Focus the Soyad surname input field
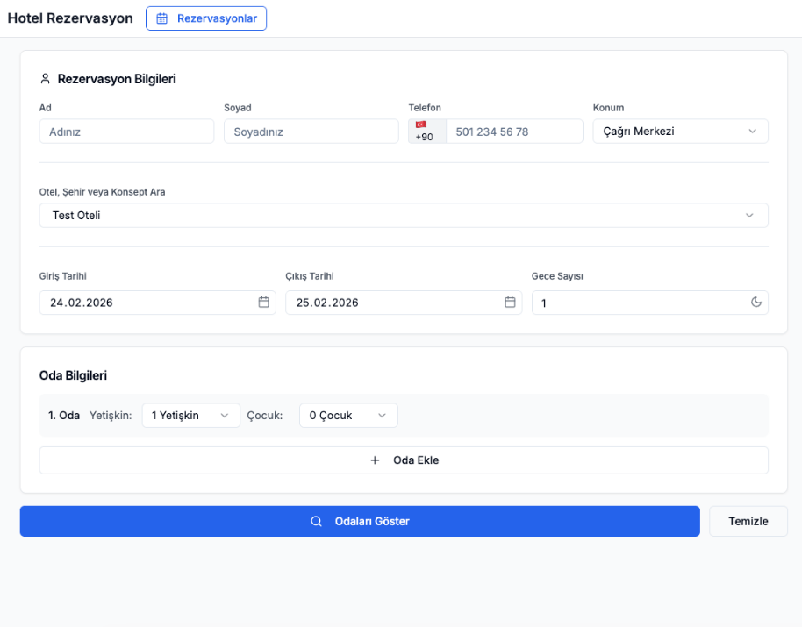Viewport: 802px width, 627px height. click(311, 132)
